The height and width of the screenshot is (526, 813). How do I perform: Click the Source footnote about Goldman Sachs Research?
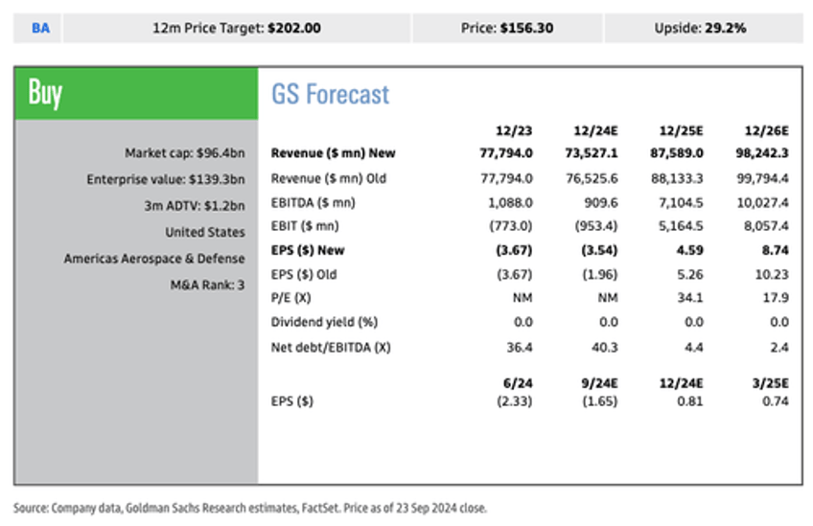pos(250,509)
